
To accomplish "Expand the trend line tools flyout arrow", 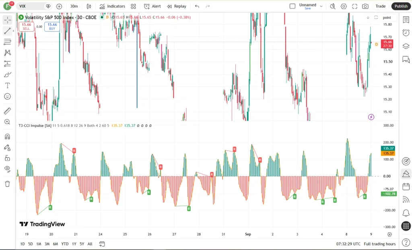I will point(13,31).
